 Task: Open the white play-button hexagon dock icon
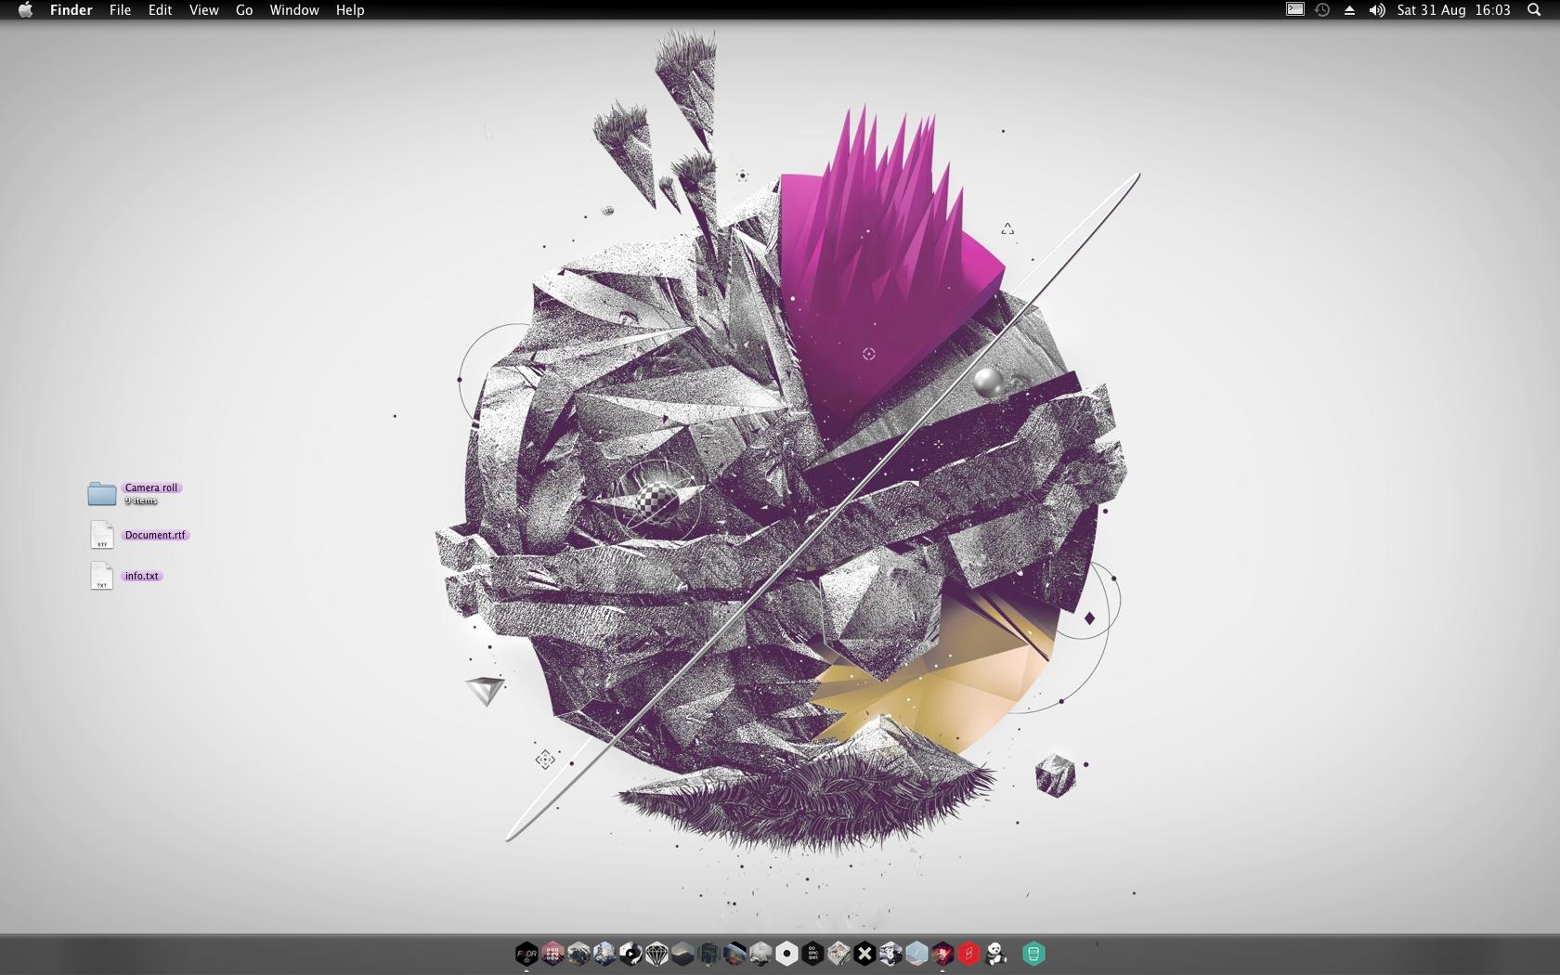(x=630, y=954)
